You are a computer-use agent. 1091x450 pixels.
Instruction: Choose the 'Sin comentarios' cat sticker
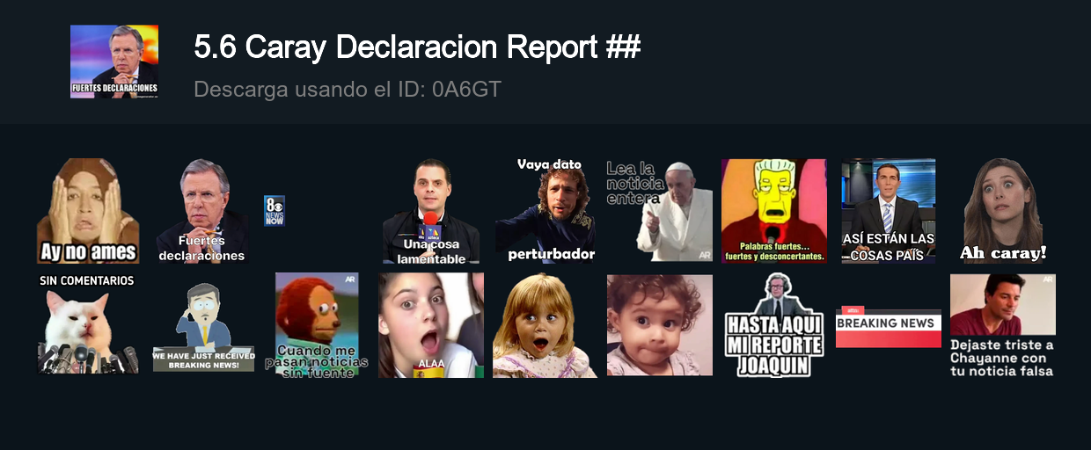[x=88, y=325]
